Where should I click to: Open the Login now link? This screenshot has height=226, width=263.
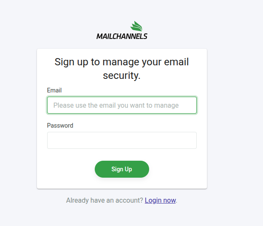coord(160,200)
